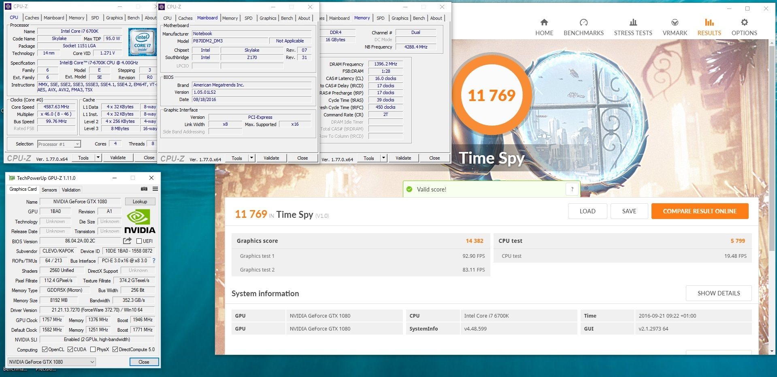The image size is (777, 377).
Task: Click the valid score help question mark
Action: (x=572, y=189)
